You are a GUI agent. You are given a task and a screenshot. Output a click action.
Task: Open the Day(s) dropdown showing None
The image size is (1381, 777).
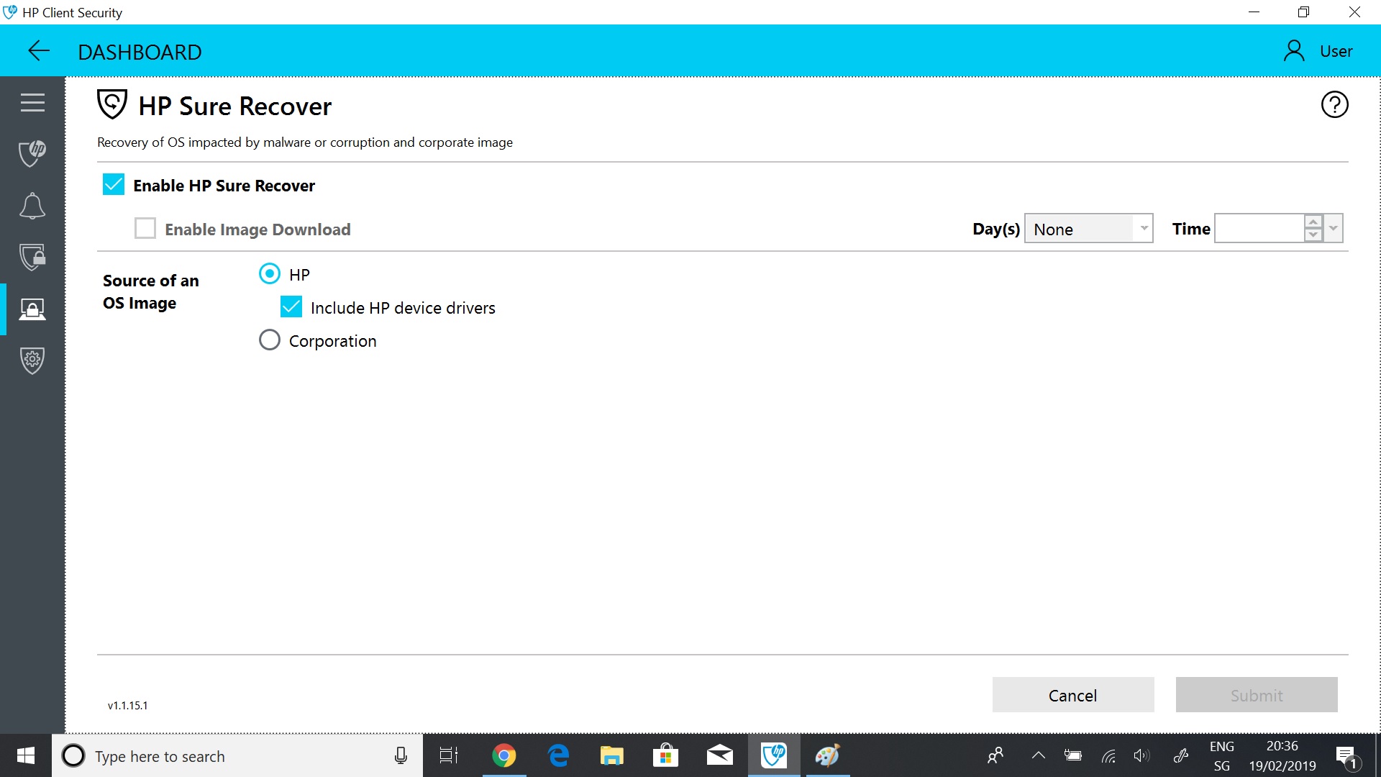click(x=1089, y=228)
